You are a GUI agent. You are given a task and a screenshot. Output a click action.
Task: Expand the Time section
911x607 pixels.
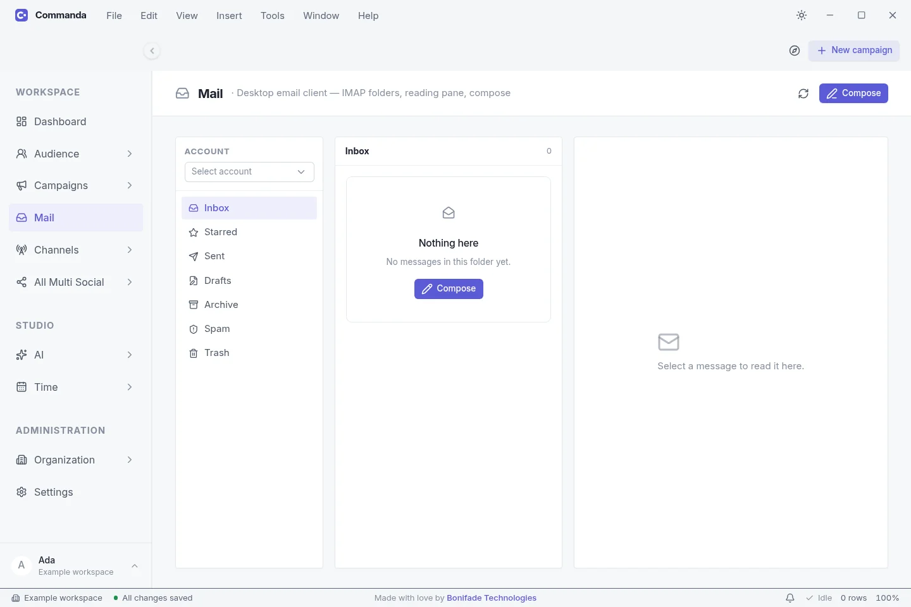(76, 387)
